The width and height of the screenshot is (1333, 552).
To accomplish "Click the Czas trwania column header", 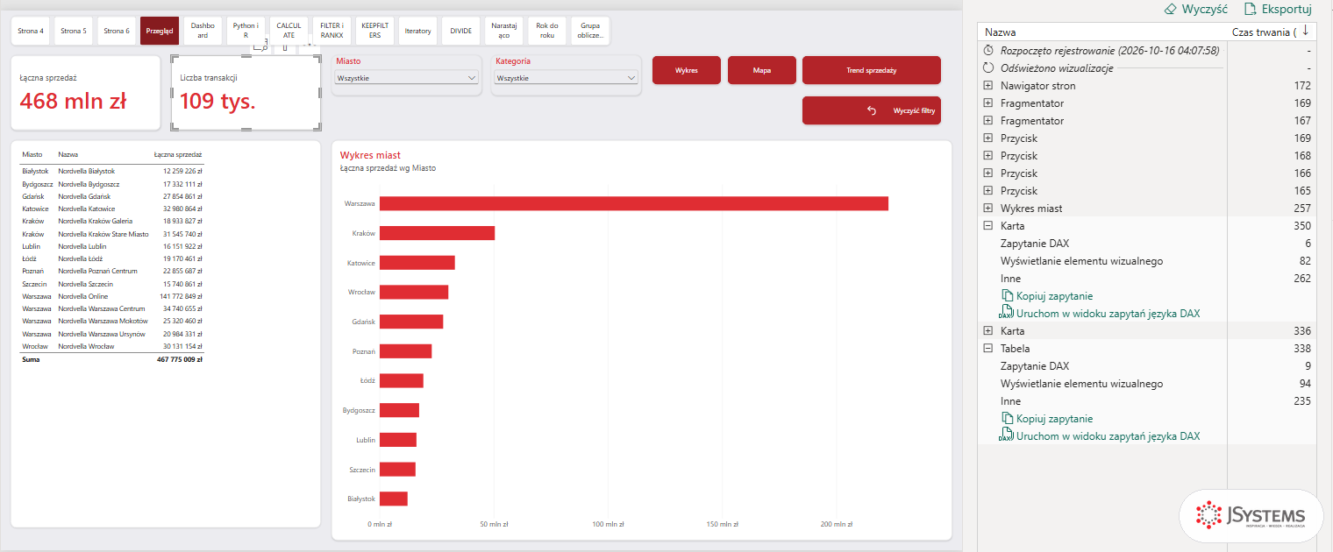I will 1264,32.
